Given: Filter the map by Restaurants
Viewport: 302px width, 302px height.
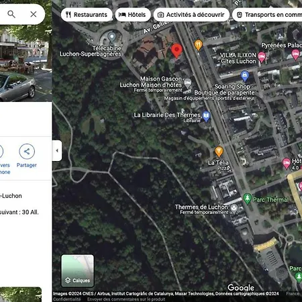Looking at the screenshot, I should (87, 15).
